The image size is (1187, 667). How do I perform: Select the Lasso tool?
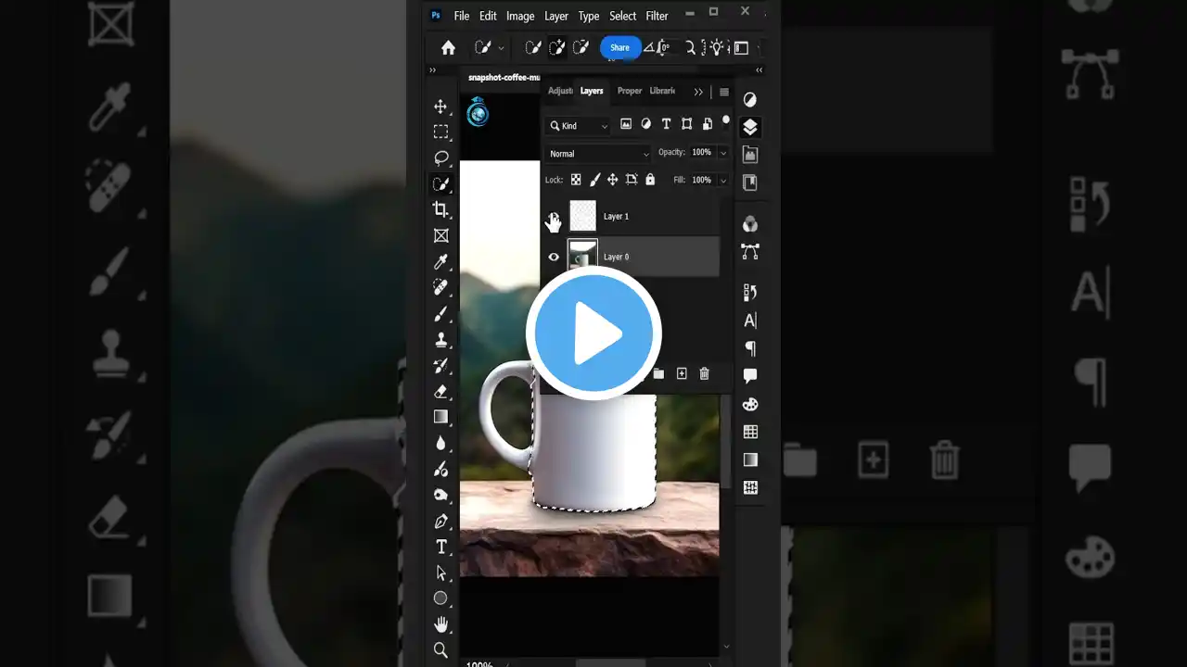tap(441, 158)
